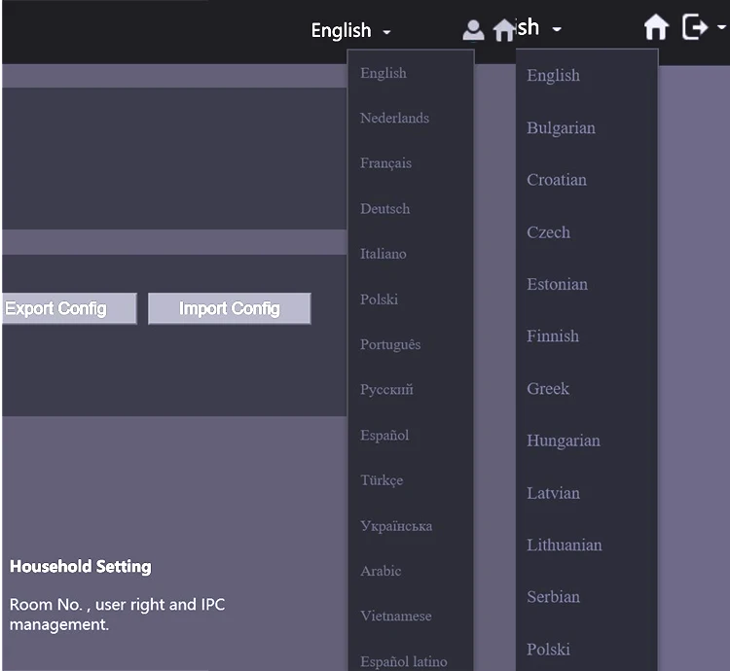Open the English language dropdown in the header

[350, 31]
